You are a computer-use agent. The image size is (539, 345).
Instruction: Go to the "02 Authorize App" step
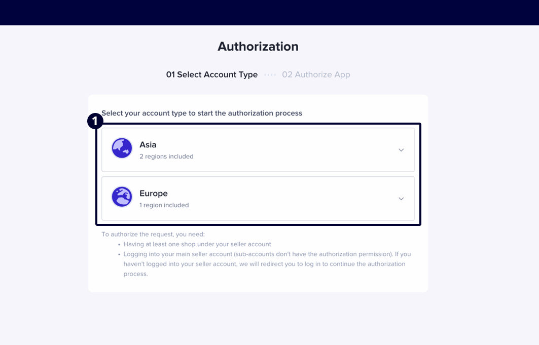click(316, 75)
